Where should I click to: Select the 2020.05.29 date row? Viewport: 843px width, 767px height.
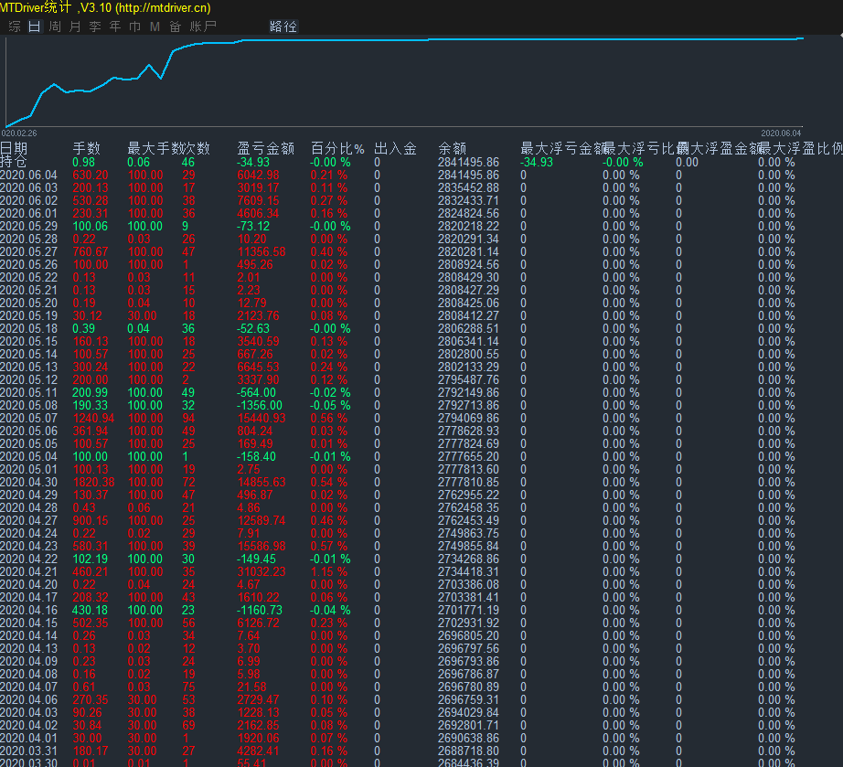point(28,227)
